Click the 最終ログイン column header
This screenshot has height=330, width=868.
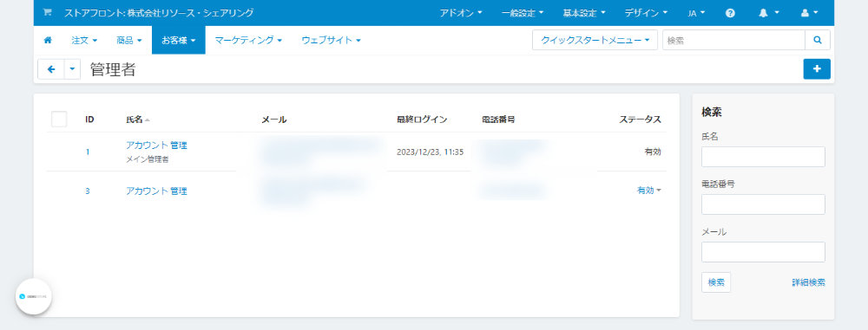[x=422, y=120]
